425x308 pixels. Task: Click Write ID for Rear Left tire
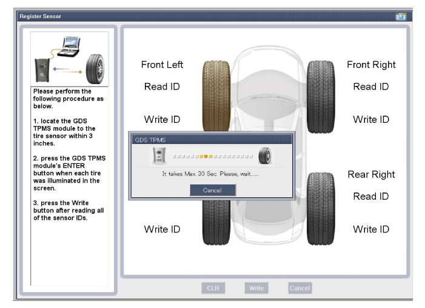click(162, 229)
